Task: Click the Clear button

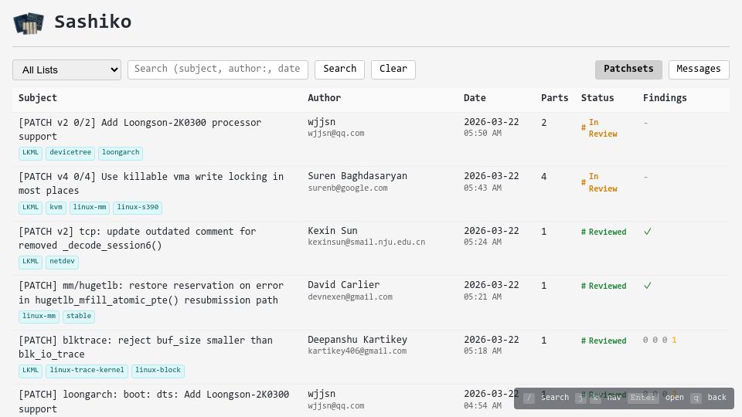Action: click(x=393, y=69)
